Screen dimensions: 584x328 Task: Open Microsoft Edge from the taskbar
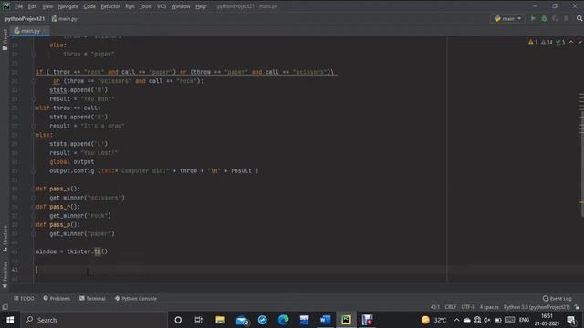click(x=284, y=320)
